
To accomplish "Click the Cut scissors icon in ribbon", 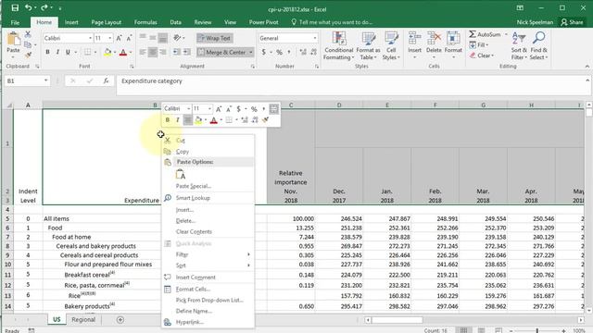I will 28,34.
